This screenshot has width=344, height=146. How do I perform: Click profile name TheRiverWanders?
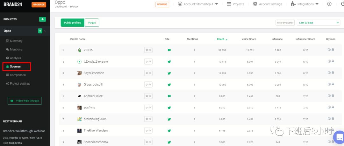click(x=96, y=130)
